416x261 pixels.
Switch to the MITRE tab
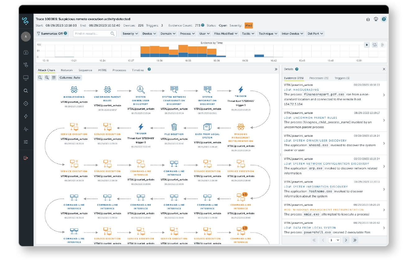(102, 70)
